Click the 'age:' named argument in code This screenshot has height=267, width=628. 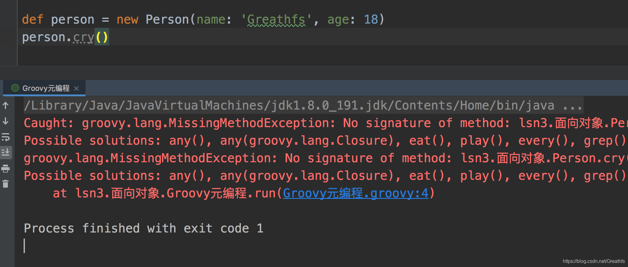pos(341,20)
